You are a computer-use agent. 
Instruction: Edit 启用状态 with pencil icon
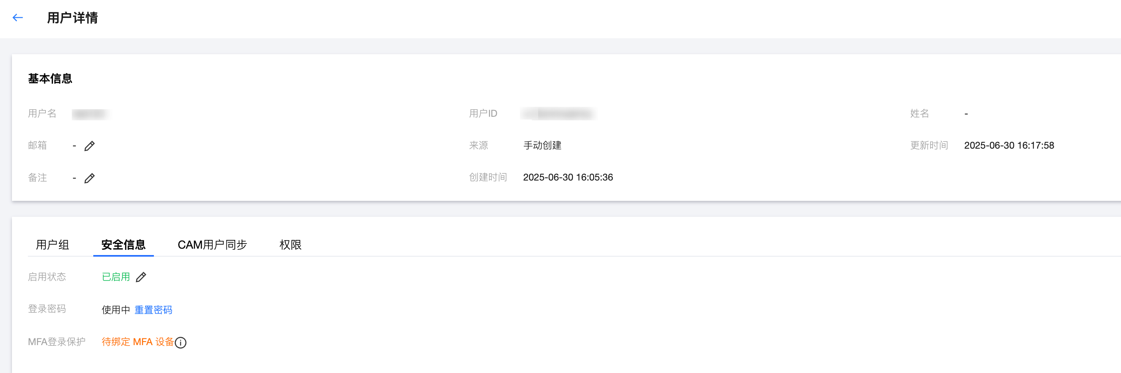(141, 277)
